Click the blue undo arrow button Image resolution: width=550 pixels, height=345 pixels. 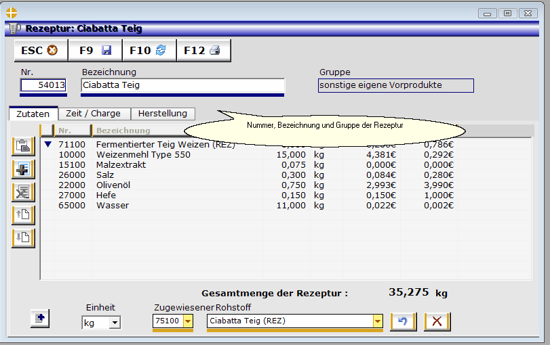point(403,321)
